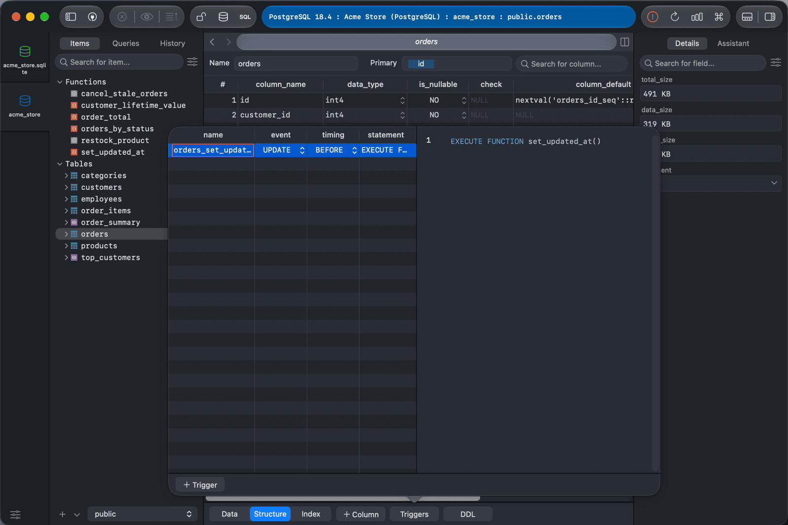This screenshot has width=788, height=525.
Task: Open data_type stepper for id column
Action: (402, 100)
